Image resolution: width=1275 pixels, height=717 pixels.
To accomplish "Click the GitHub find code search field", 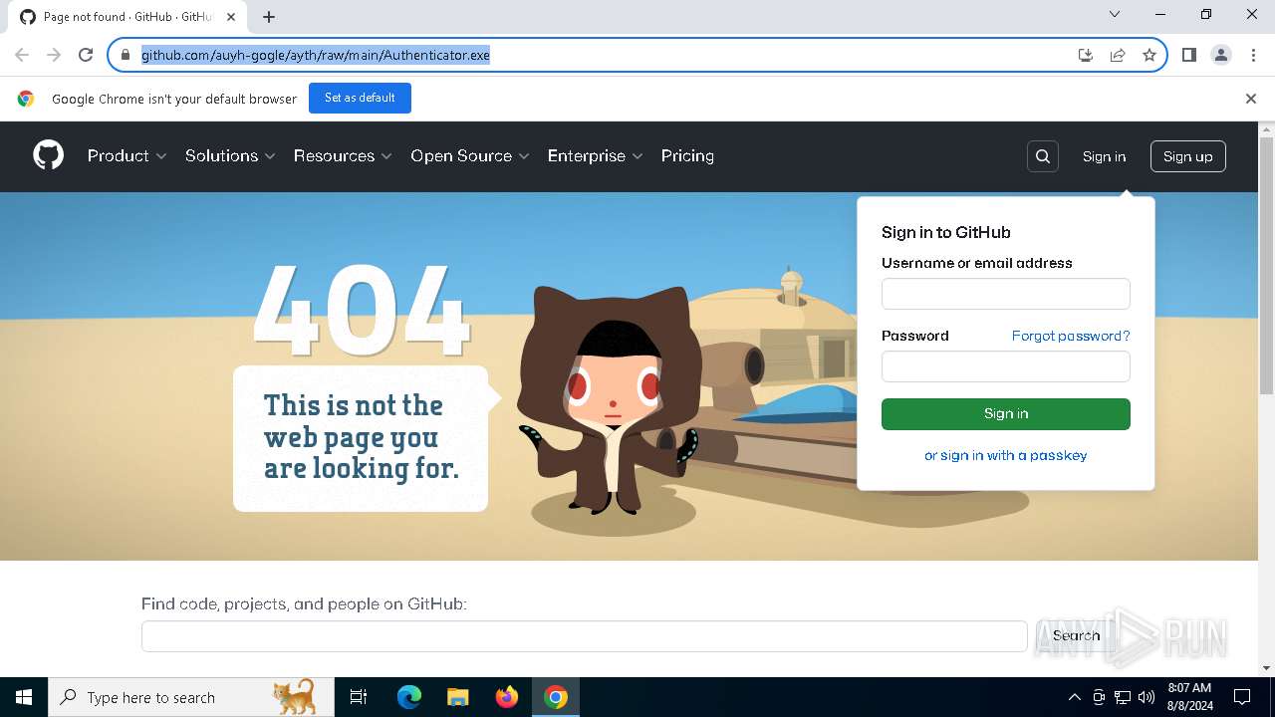I will [x=584, y=636].
